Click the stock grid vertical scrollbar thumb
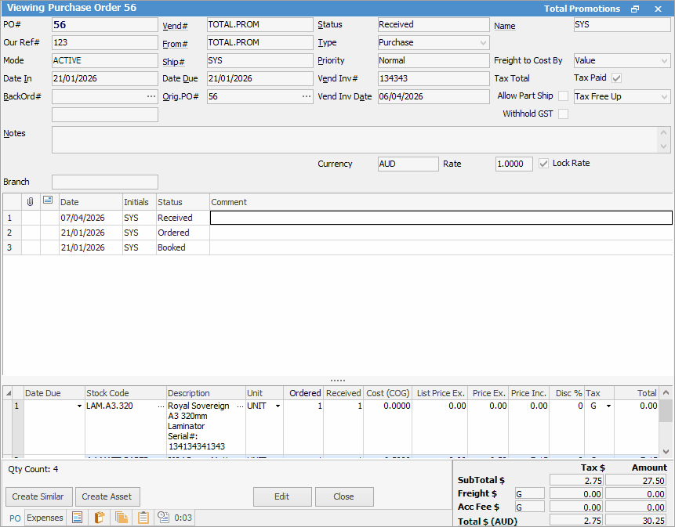675x527 pixels. 666,410
